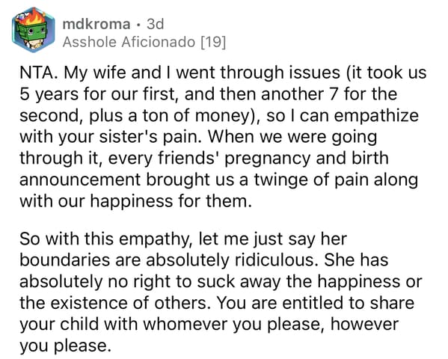Click the line the existence of others
The width and height of the screenshot is (448, 359).
pyautogui.click(x=217, y=303)
